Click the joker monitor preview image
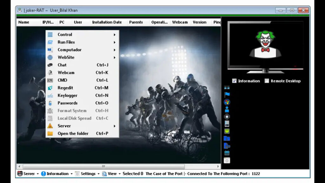 (265, 47)
